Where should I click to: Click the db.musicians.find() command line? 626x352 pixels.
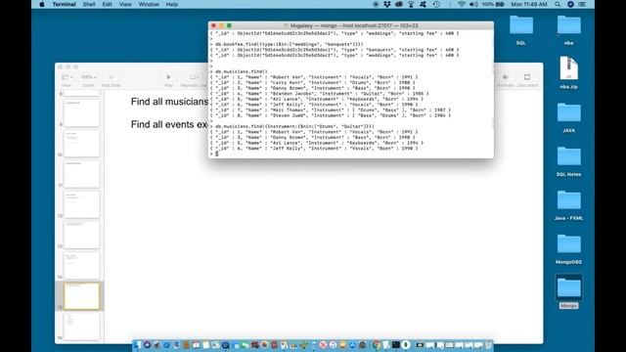coord(242,71)
